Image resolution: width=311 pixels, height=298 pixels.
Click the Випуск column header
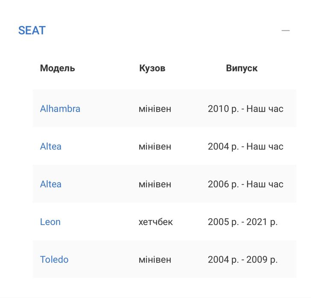click(241, 68)
